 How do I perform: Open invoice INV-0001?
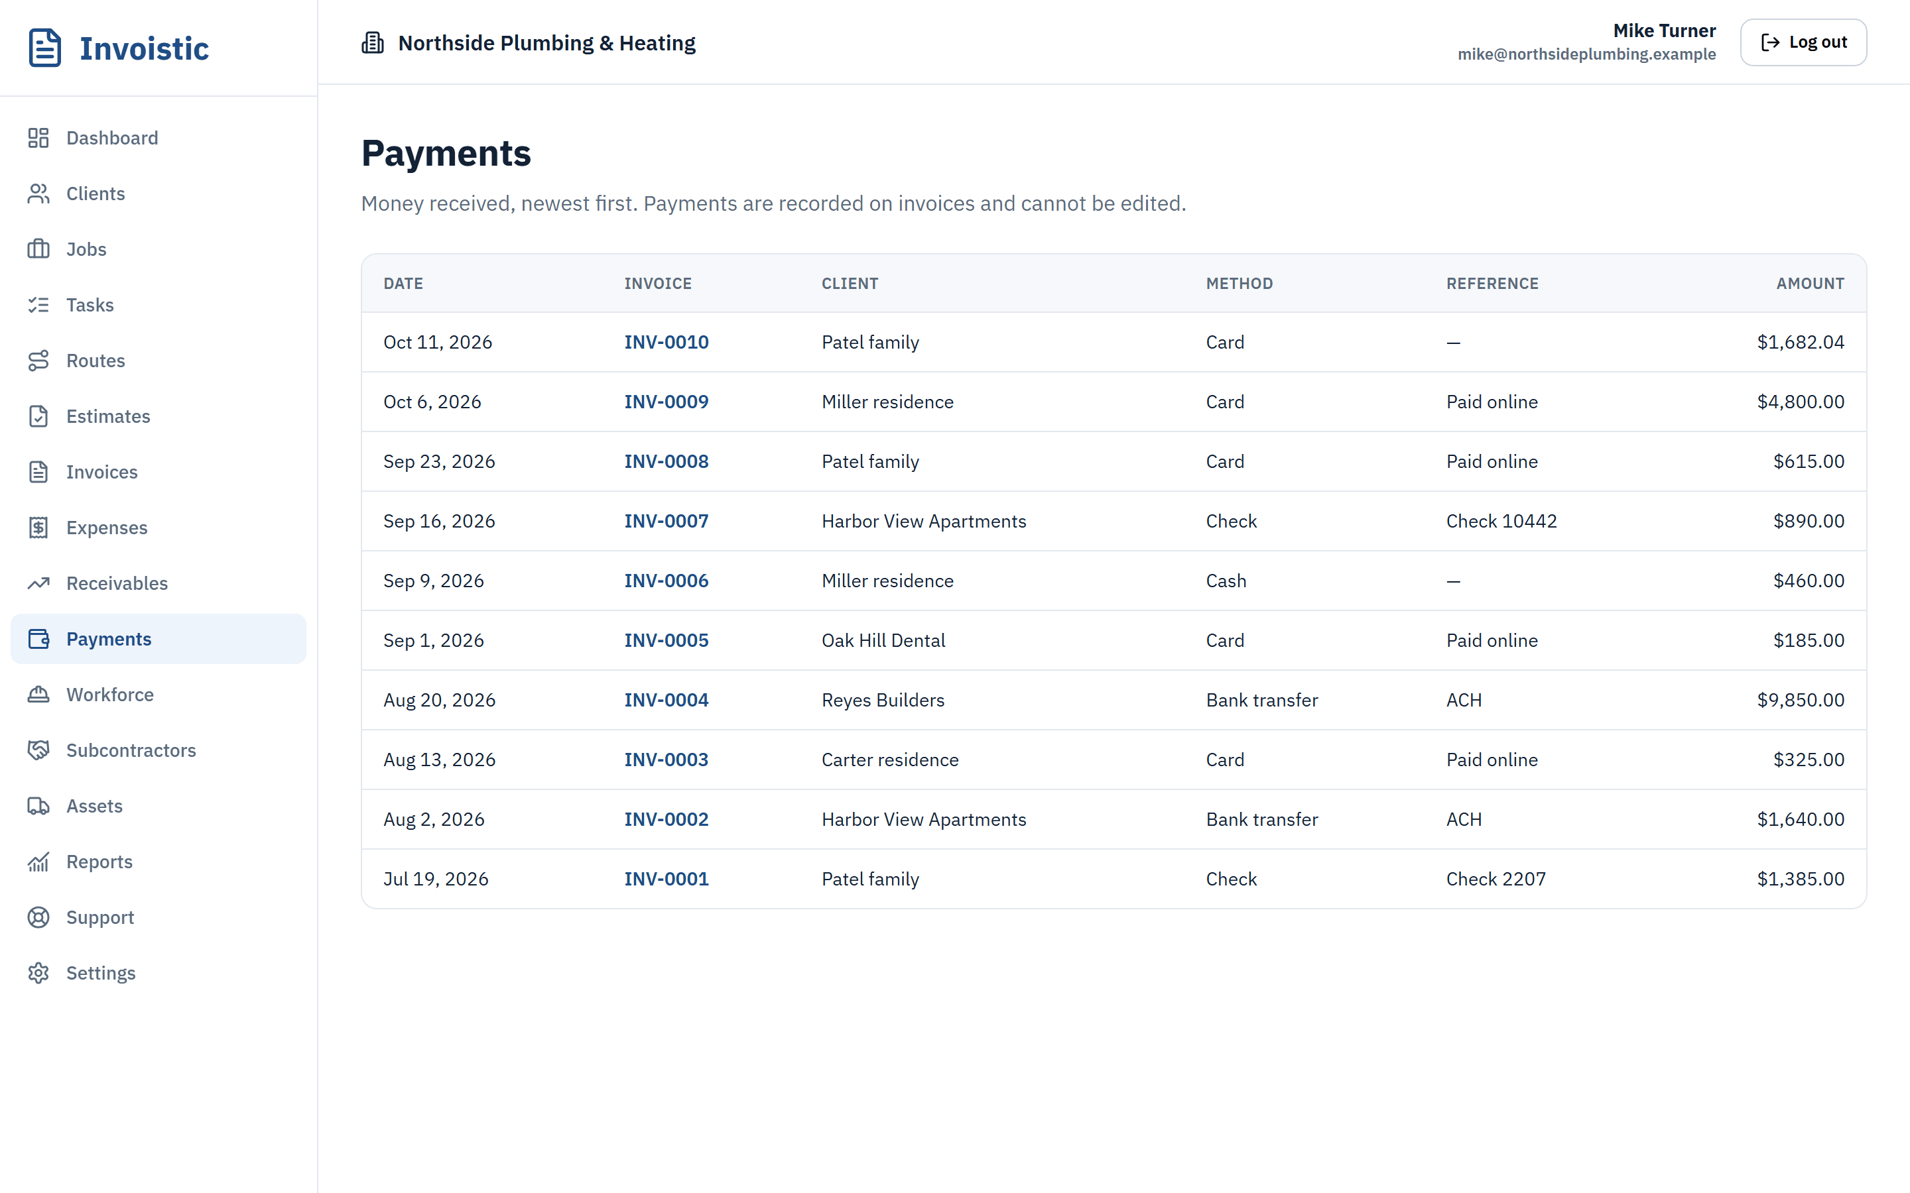(x=666, y=879)
